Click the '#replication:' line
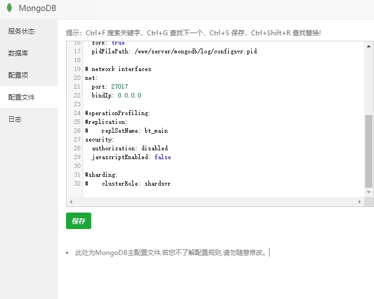The width and height of the screenshot is (374, 299). click(x=106, y=122)
